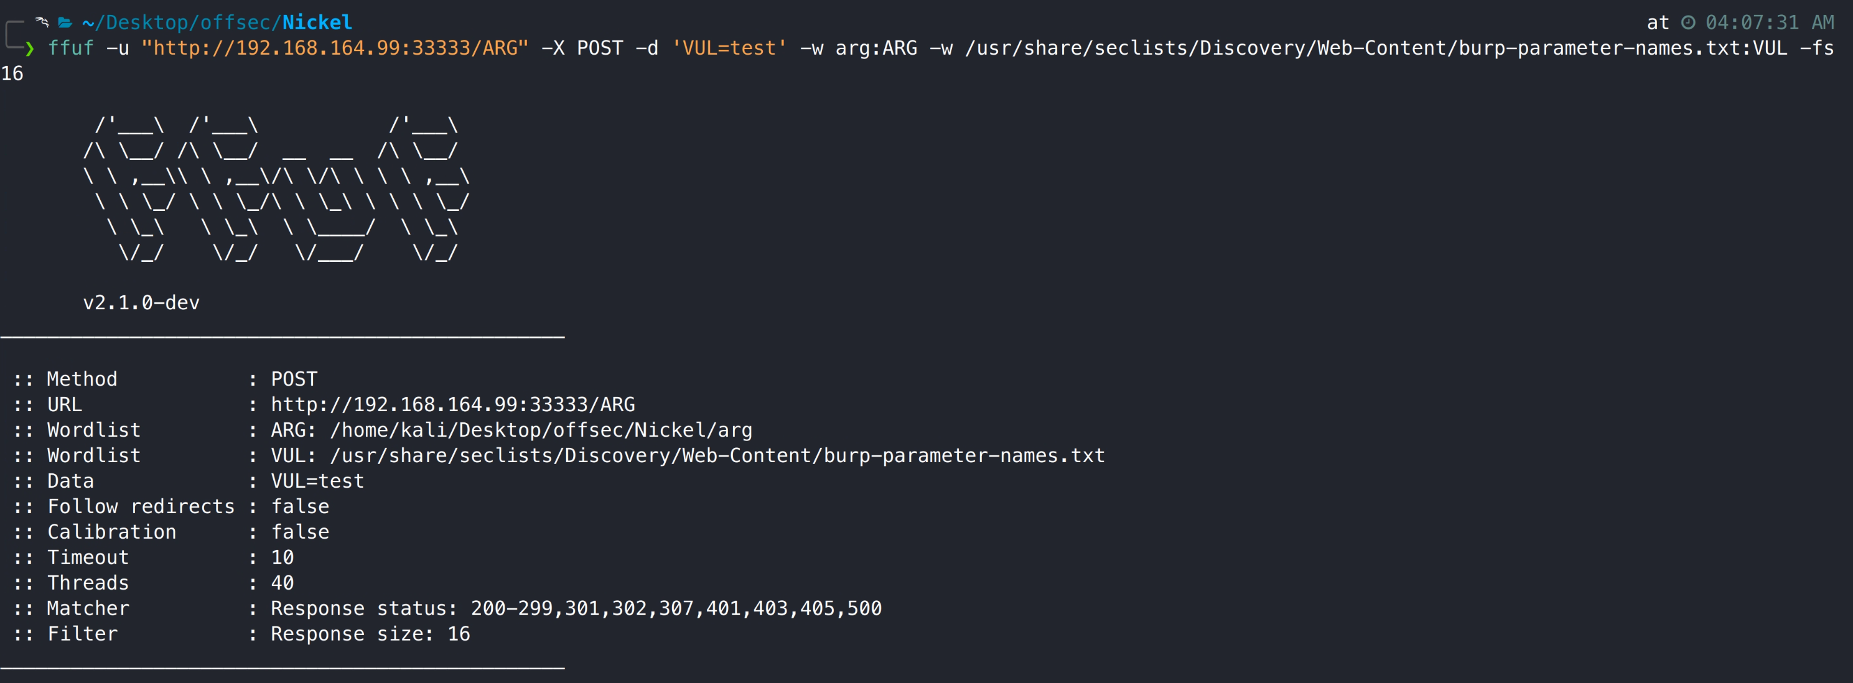Click the Kali dragon icon in prompt
1853x683 pixels.
click(x=42, y=22)
